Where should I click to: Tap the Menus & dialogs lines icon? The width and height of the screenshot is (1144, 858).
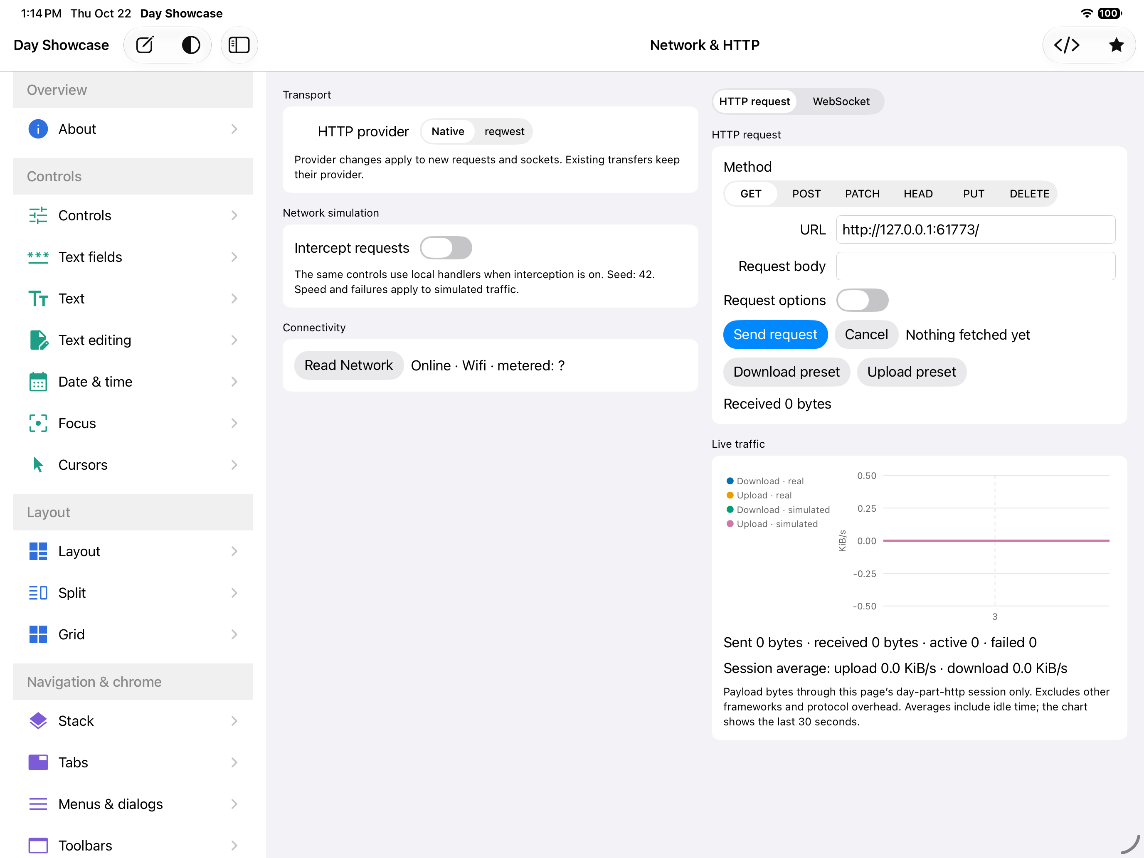(38, 804)
